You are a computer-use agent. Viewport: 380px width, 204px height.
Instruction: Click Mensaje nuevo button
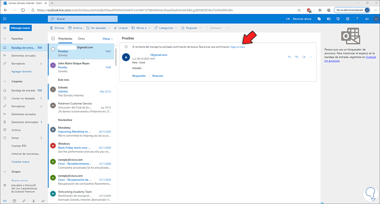(21, 28)
